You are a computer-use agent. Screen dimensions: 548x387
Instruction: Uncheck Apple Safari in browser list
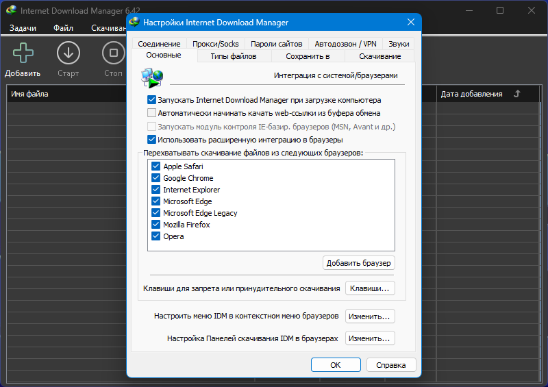156,166
